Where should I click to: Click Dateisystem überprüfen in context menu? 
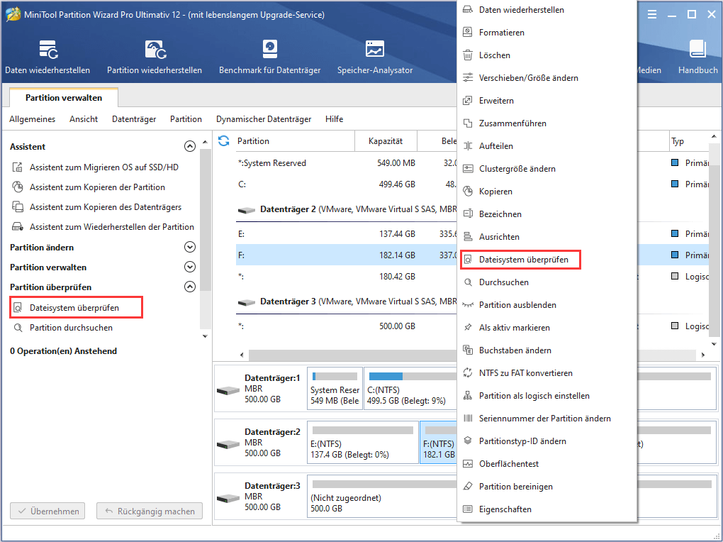tap(520, 260)
